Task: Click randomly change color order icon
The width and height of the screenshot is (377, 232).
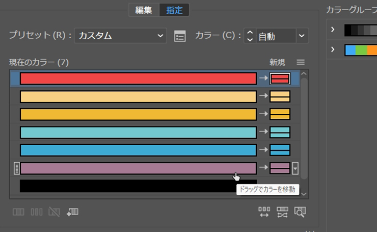Action: (264, 212)
